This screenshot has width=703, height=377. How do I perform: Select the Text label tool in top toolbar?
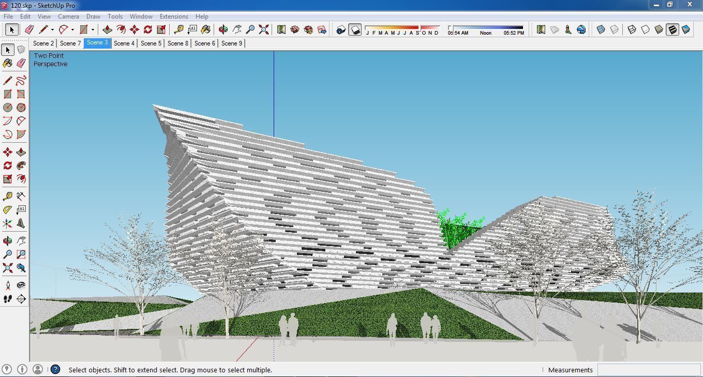[192, 29]
